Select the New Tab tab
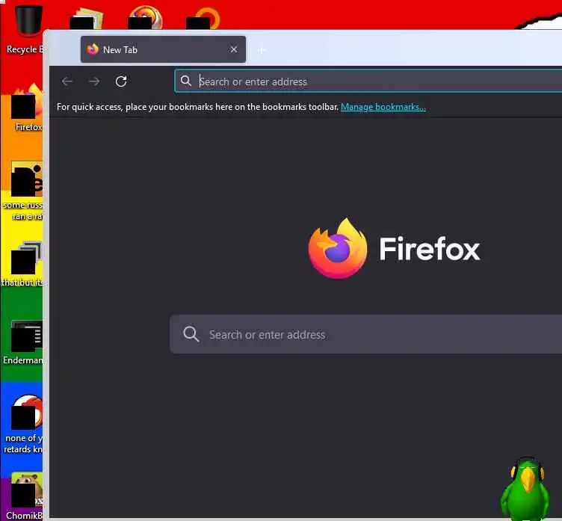 click(163, 49)
